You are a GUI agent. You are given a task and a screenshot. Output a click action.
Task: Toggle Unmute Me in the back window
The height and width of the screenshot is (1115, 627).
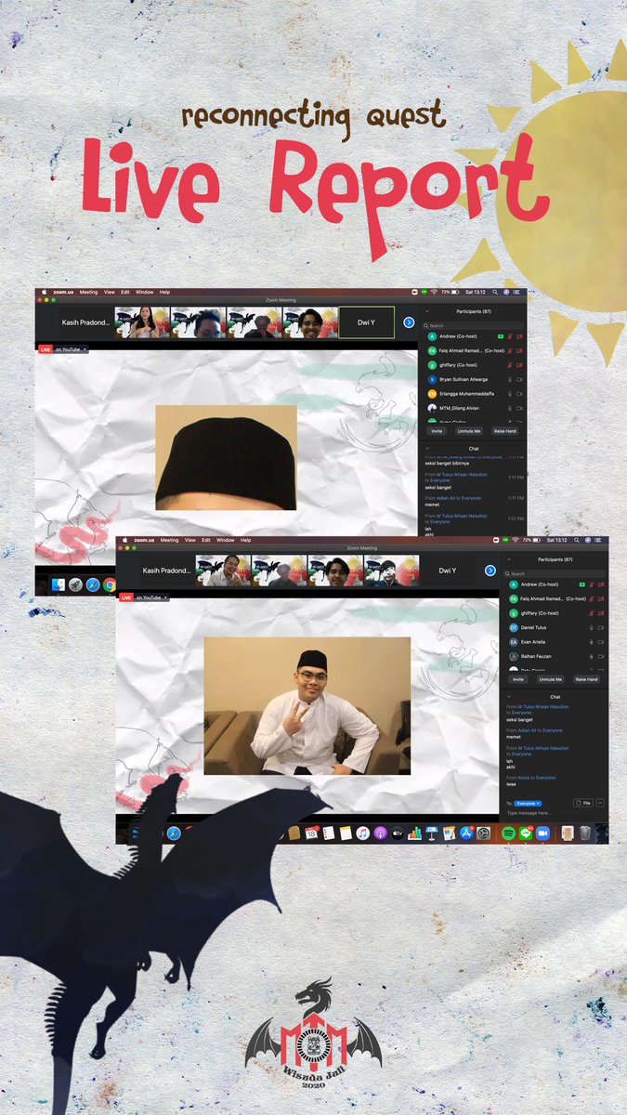pos(469,431)
